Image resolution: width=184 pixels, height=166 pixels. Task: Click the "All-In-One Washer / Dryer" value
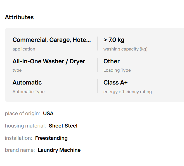pos(49,61)
